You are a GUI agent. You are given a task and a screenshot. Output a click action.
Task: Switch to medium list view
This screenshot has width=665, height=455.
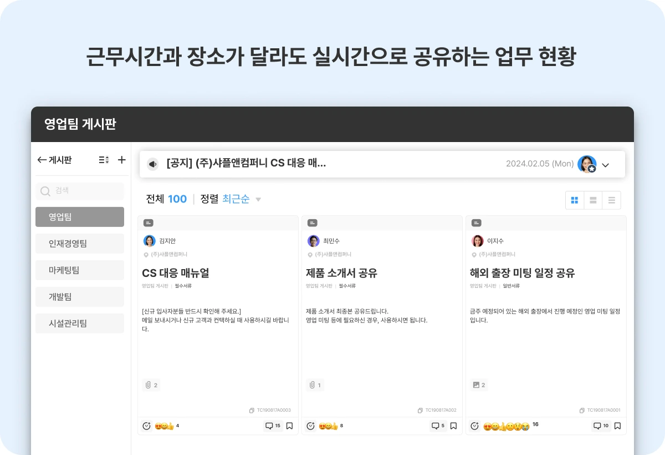click(x=593, y=200)
